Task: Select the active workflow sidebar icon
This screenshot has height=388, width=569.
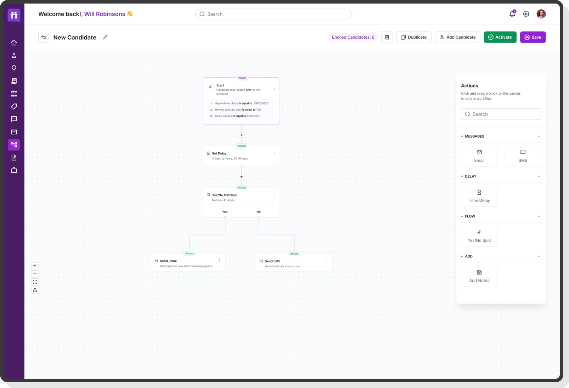Action: click(x=14, y=145)
